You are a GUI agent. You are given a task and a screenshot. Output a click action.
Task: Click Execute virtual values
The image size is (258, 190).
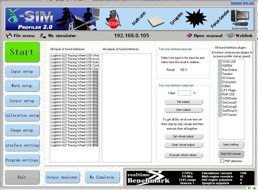click(x=184, y=155)
